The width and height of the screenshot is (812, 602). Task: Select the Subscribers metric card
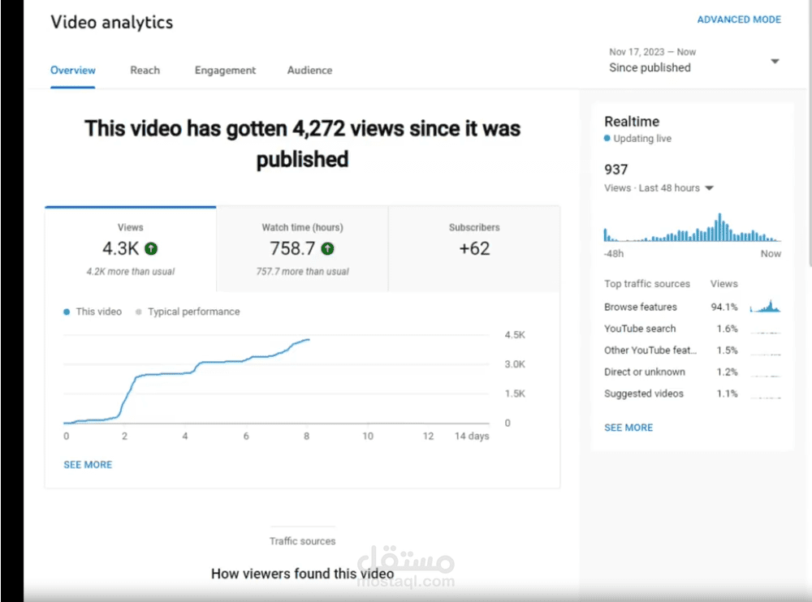(474, 249)
